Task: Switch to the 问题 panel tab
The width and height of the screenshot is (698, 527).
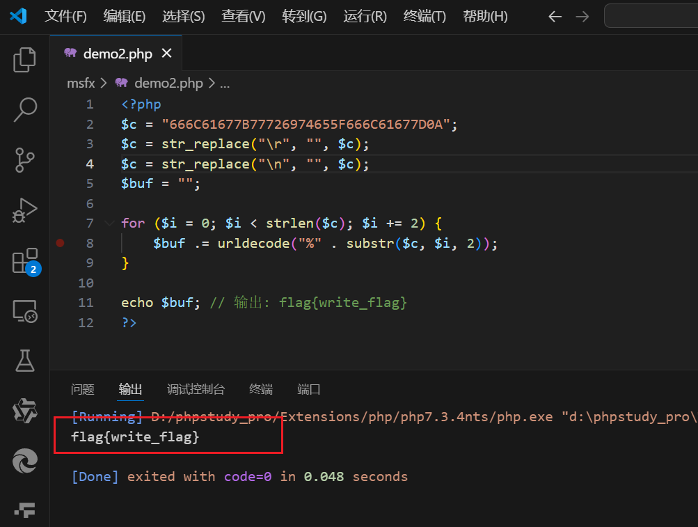Action: pos(83,389)
